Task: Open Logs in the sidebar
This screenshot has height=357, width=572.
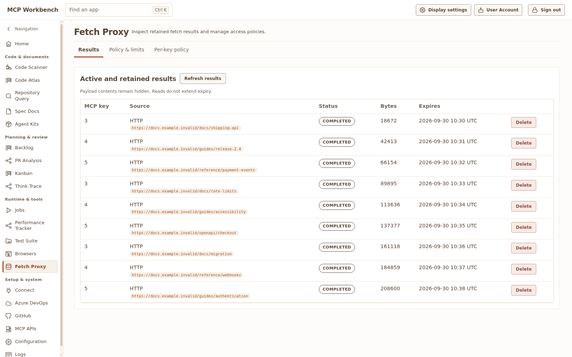Action: tap(30, 354)
